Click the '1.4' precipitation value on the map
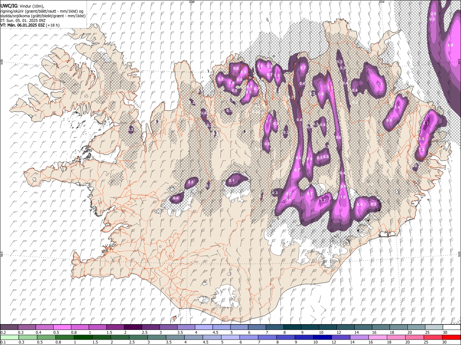This screenshot has width=461, height=345. (398, 107)
